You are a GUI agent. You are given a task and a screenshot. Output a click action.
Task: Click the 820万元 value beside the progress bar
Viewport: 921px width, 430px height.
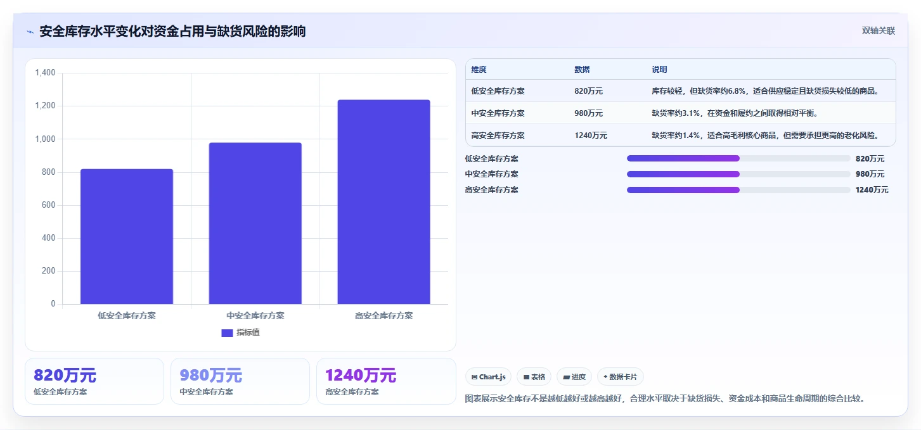870,159
